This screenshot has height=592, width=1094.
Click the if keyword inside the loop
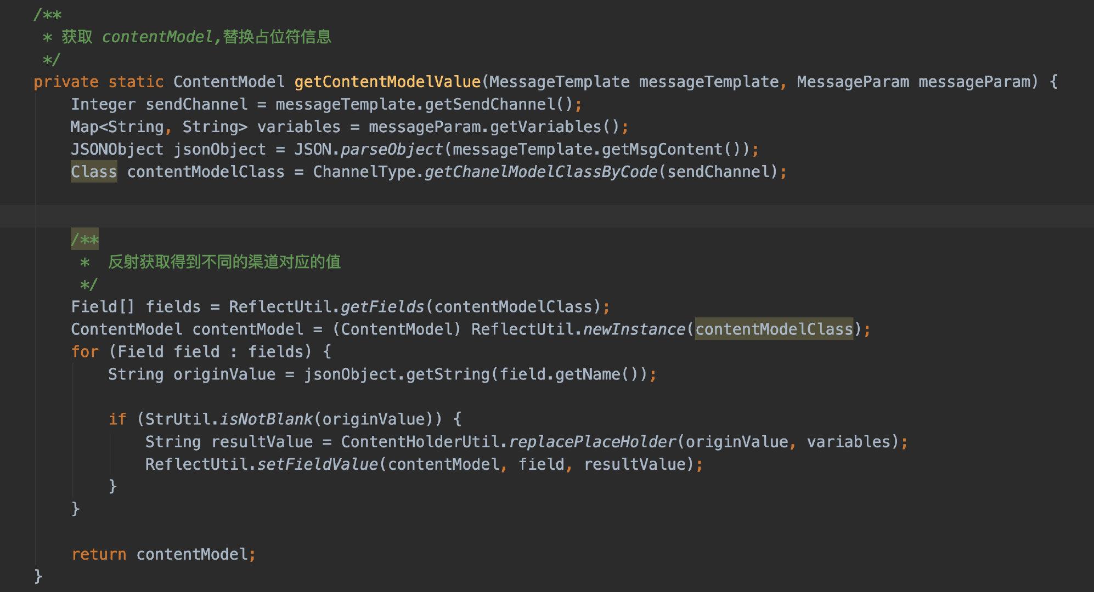pos(117,419)
